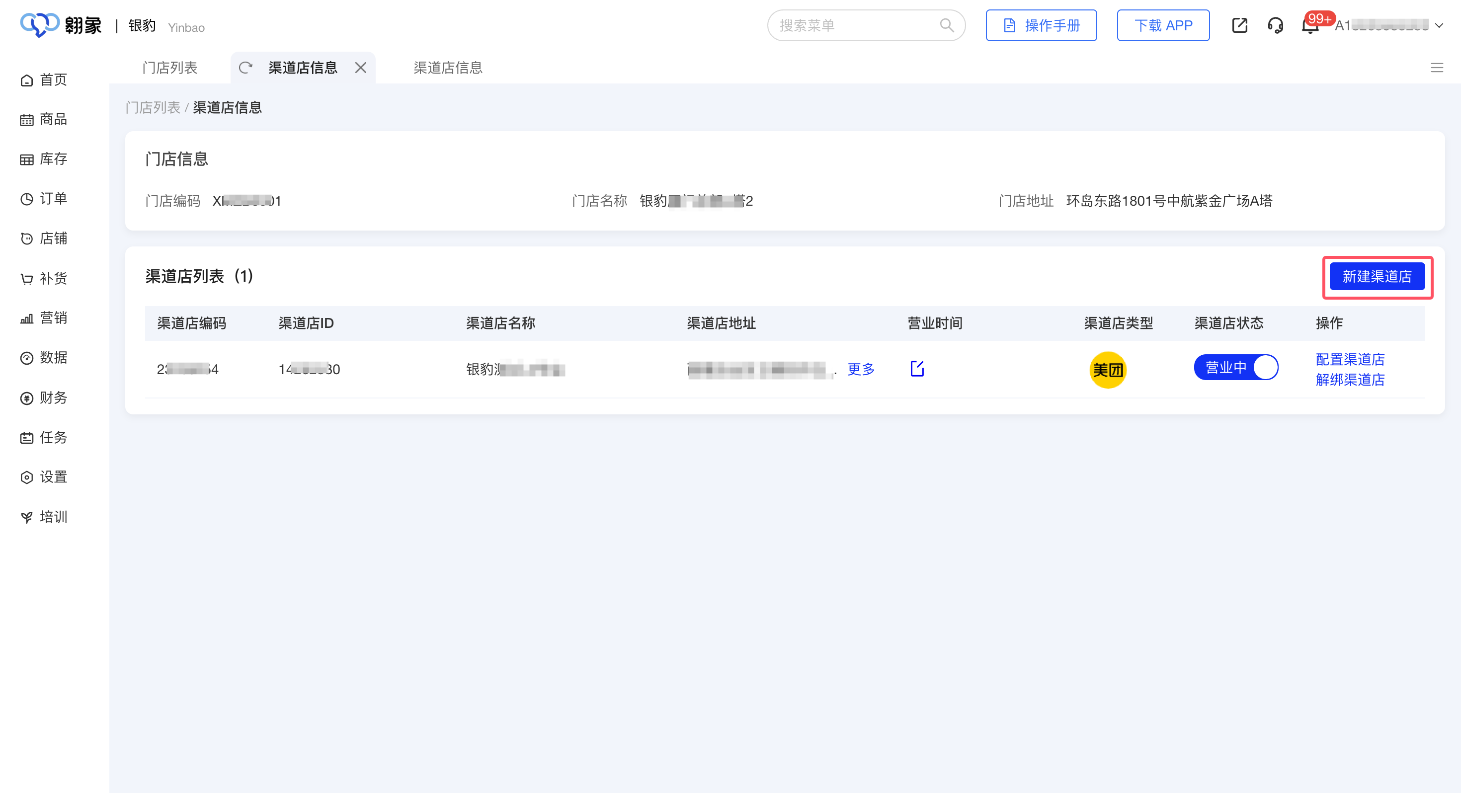Click the customer service headset icon
Viewport: 1461px width, 793px height.
[x=1275, y=25]
